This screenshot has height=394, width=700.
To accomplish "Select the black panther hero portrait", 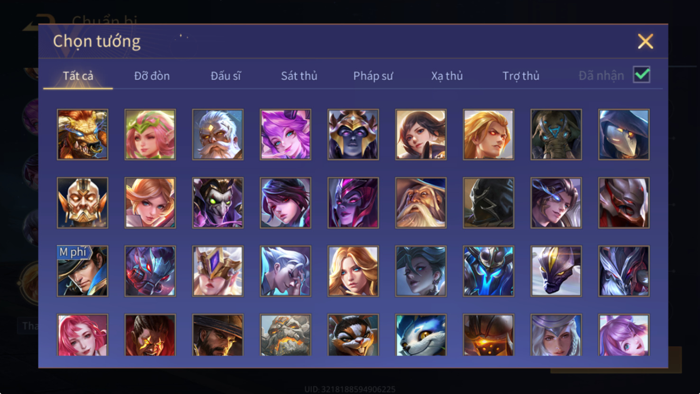I will pos(556,271).
